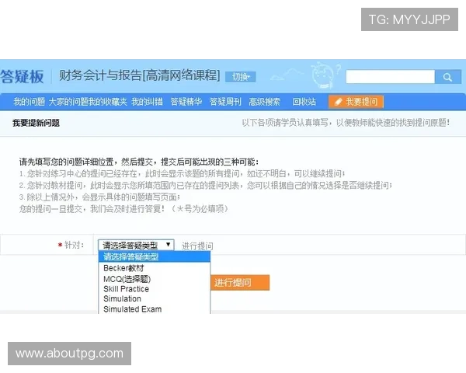Go to 答疑精华 tab

(186, 102)
